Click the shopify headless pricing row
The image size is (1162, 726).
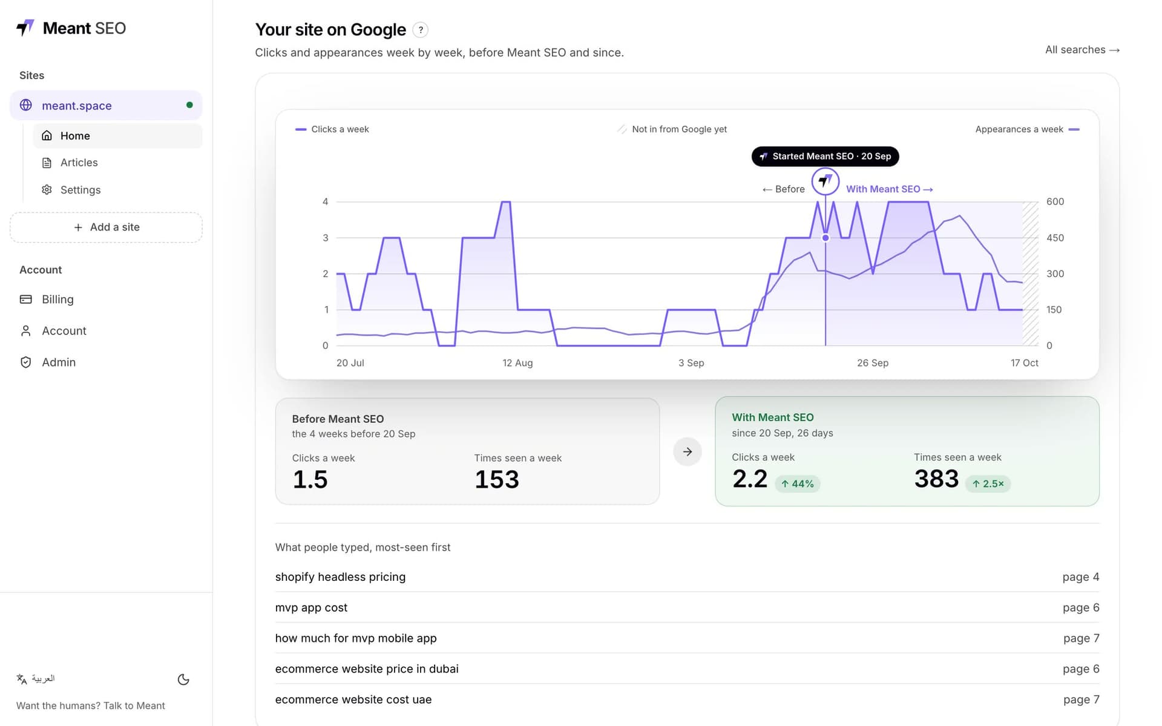coord(687,577)
